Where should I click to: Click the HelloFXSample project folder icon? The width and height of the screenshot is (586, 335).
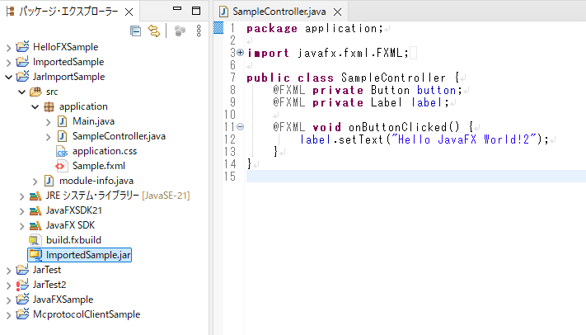(22, 47)
